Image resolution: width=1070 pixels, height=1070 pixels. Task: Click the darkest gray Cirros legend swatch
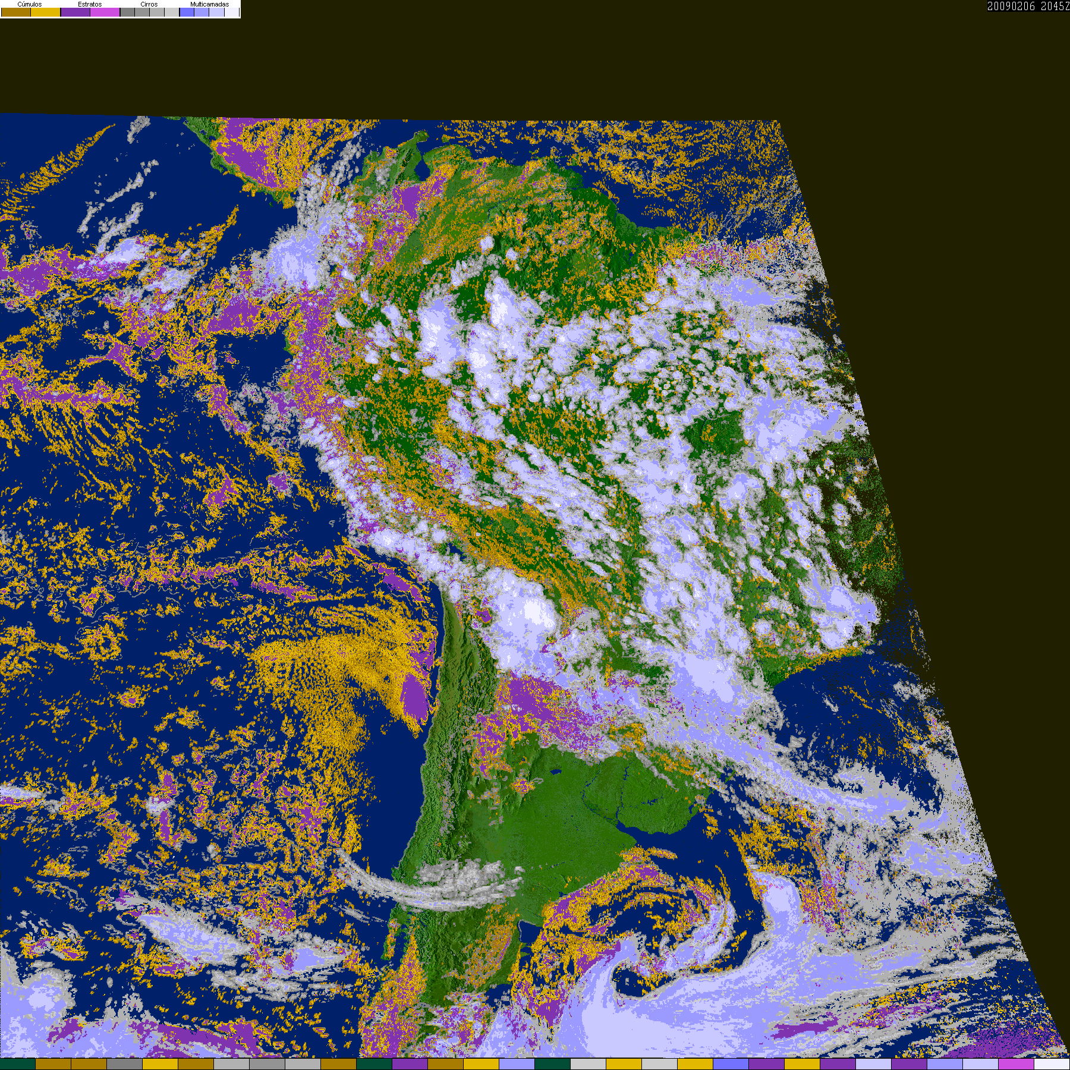click(x=127, y=12)
